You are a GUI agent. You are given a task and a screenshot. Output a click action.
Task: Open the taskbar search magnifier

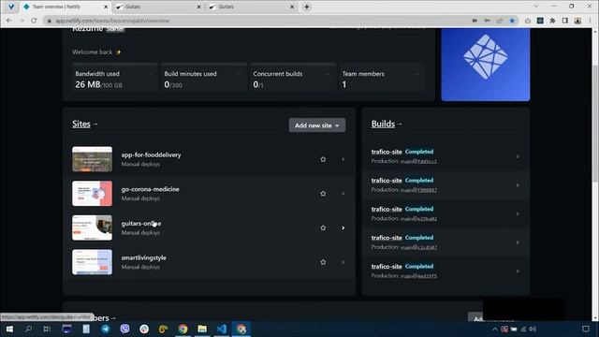pos(28,329)
